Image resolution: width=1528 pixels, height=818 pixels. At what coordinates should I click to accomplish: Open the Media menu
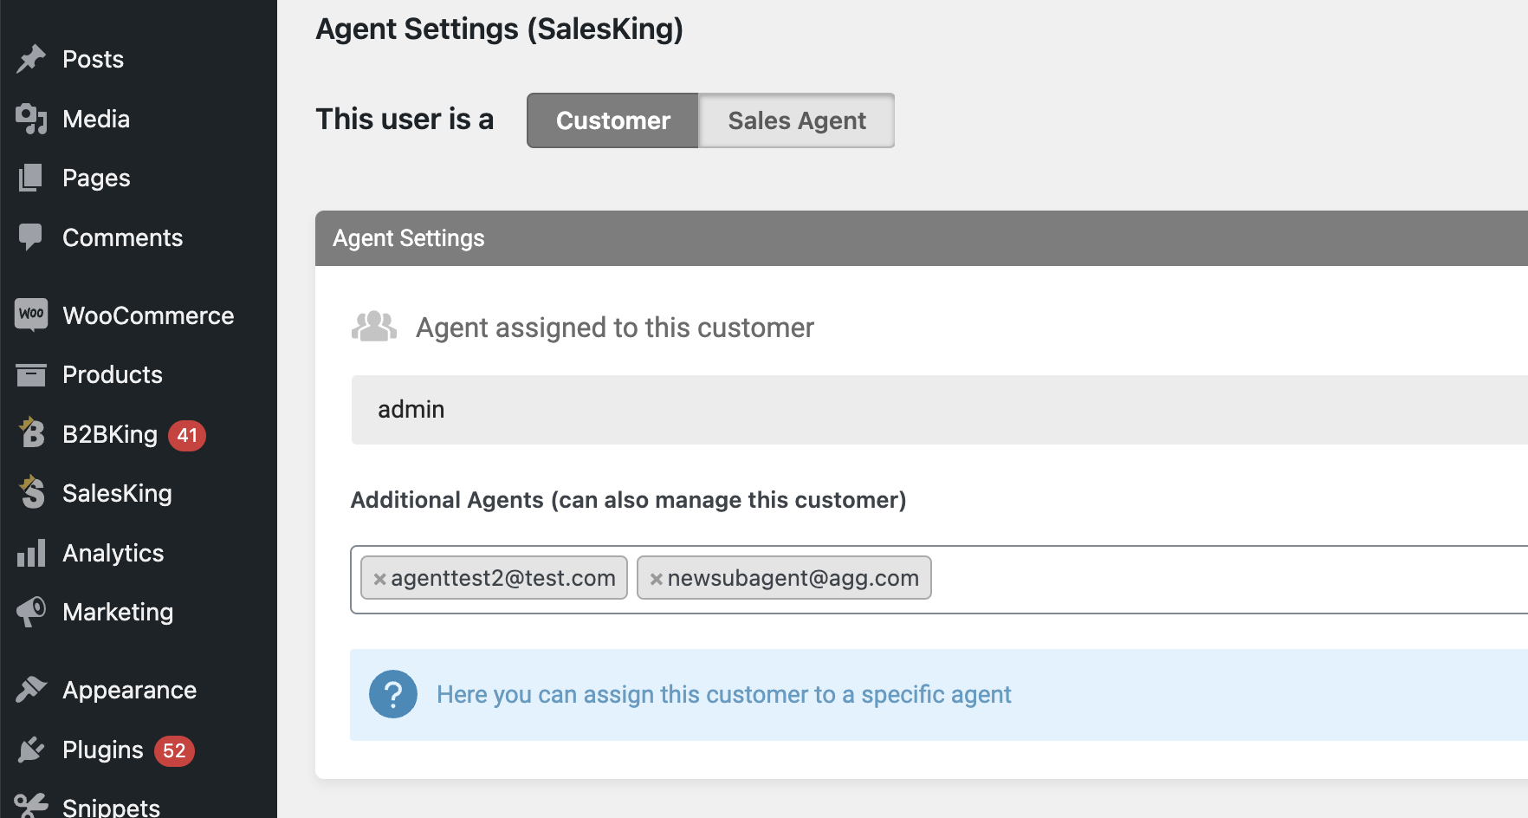click(x=96, y=119)
